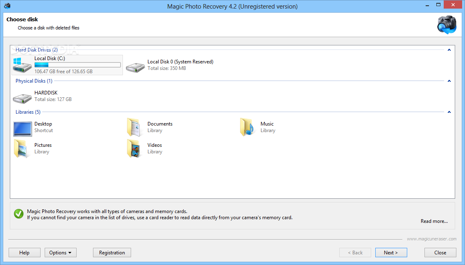Click the 'Local Disk 0 (System Reserved)' label

180,62
